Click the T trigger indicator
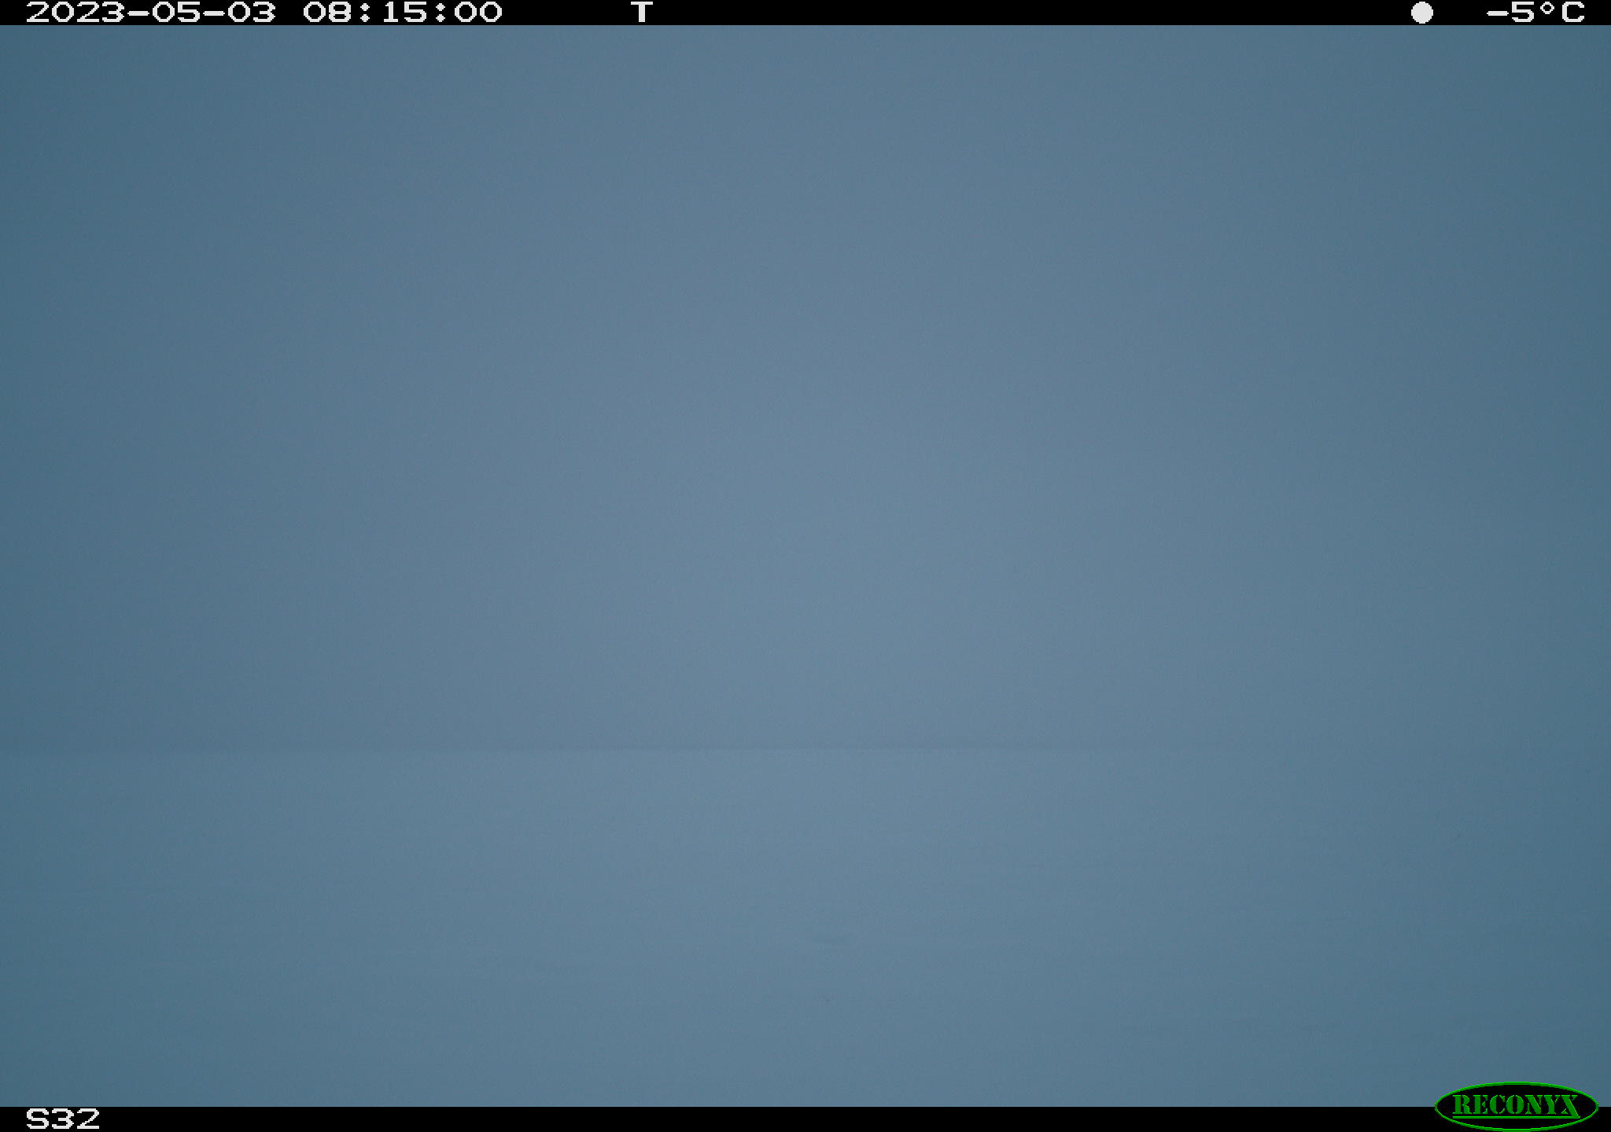 coord(642,13)
